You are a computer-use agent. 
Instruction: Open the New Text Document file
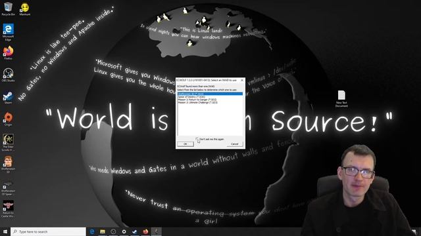(x=341, y=98)
